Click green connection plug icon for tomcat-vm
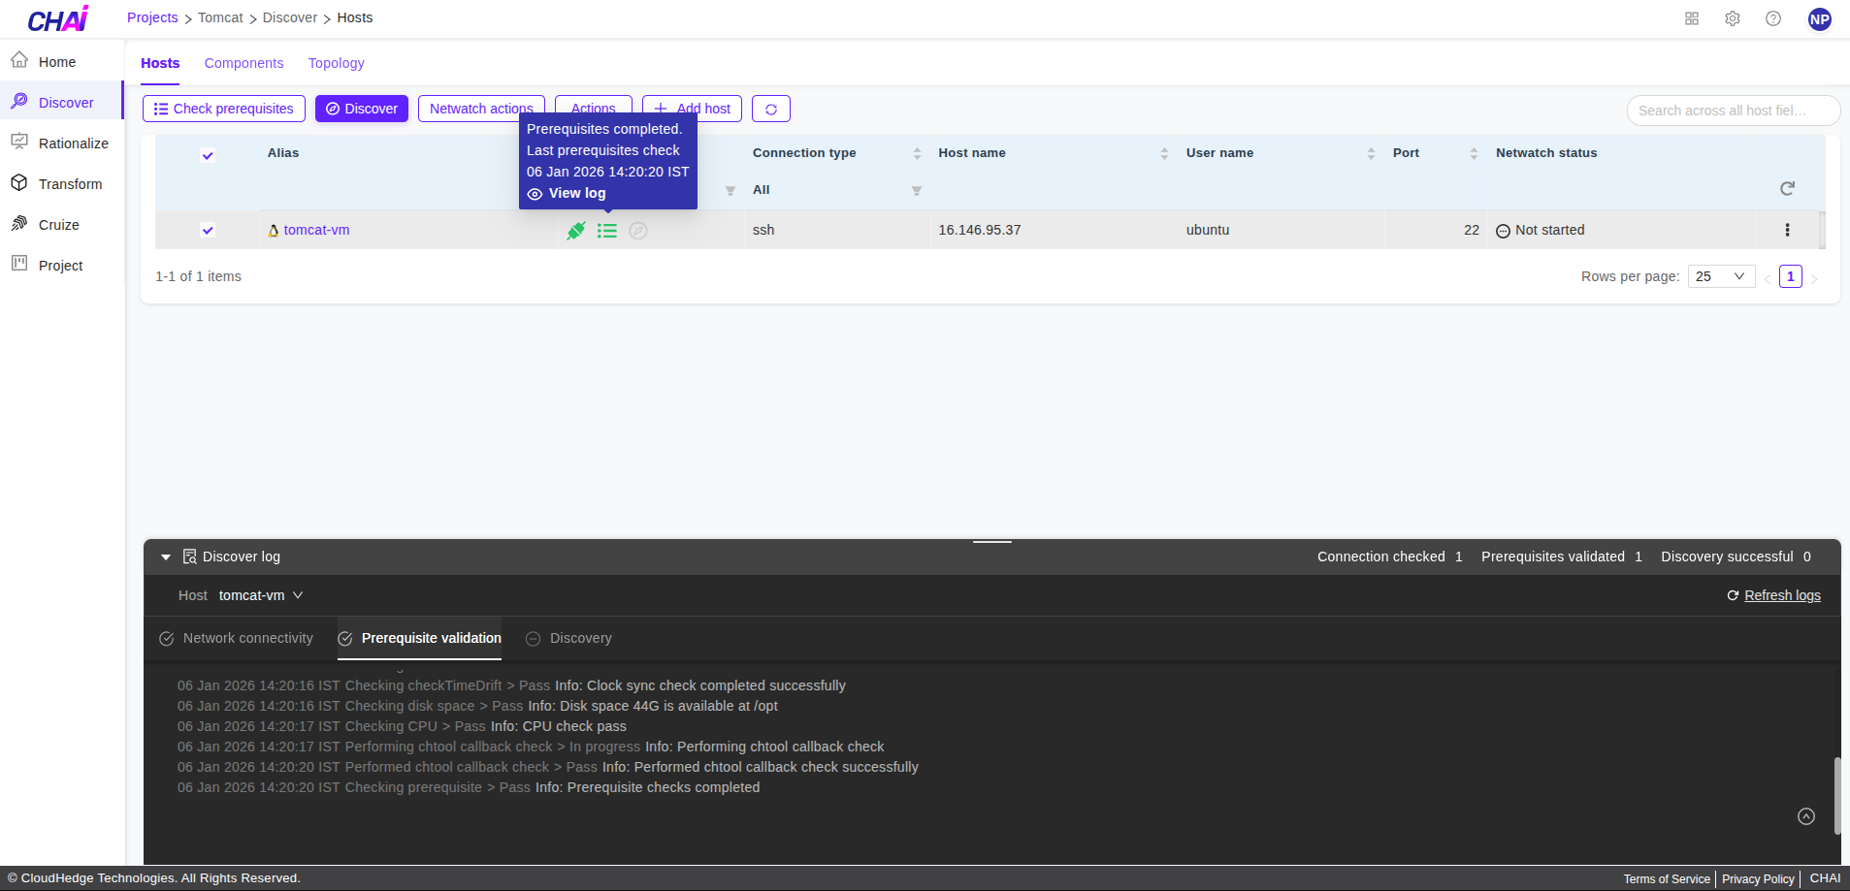1850x891 pixels. coord(576,231)
